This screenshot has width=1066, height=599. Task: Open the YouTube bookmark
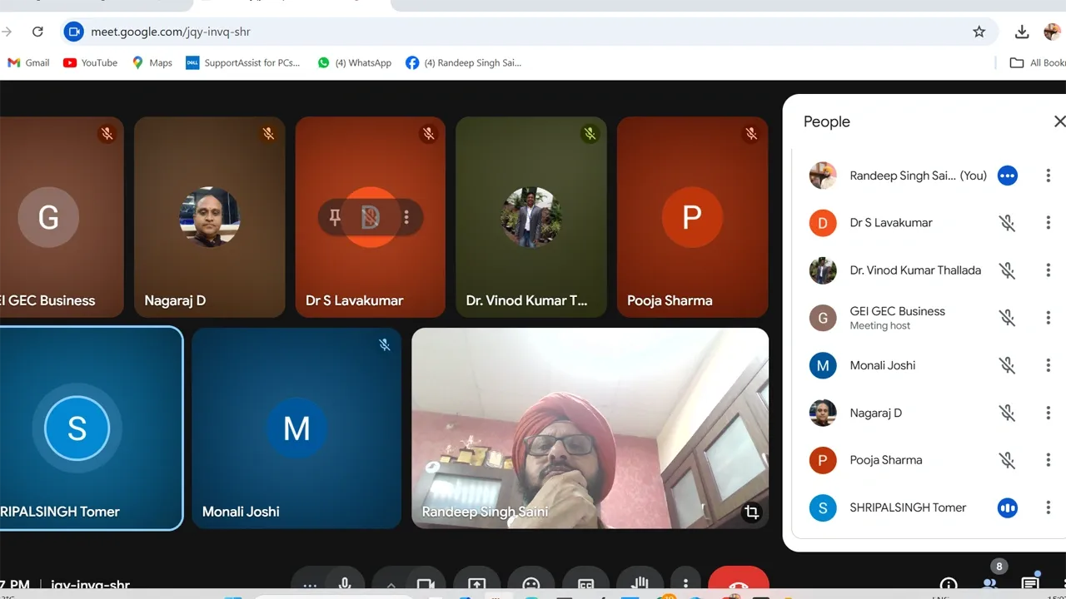[90, 62]
